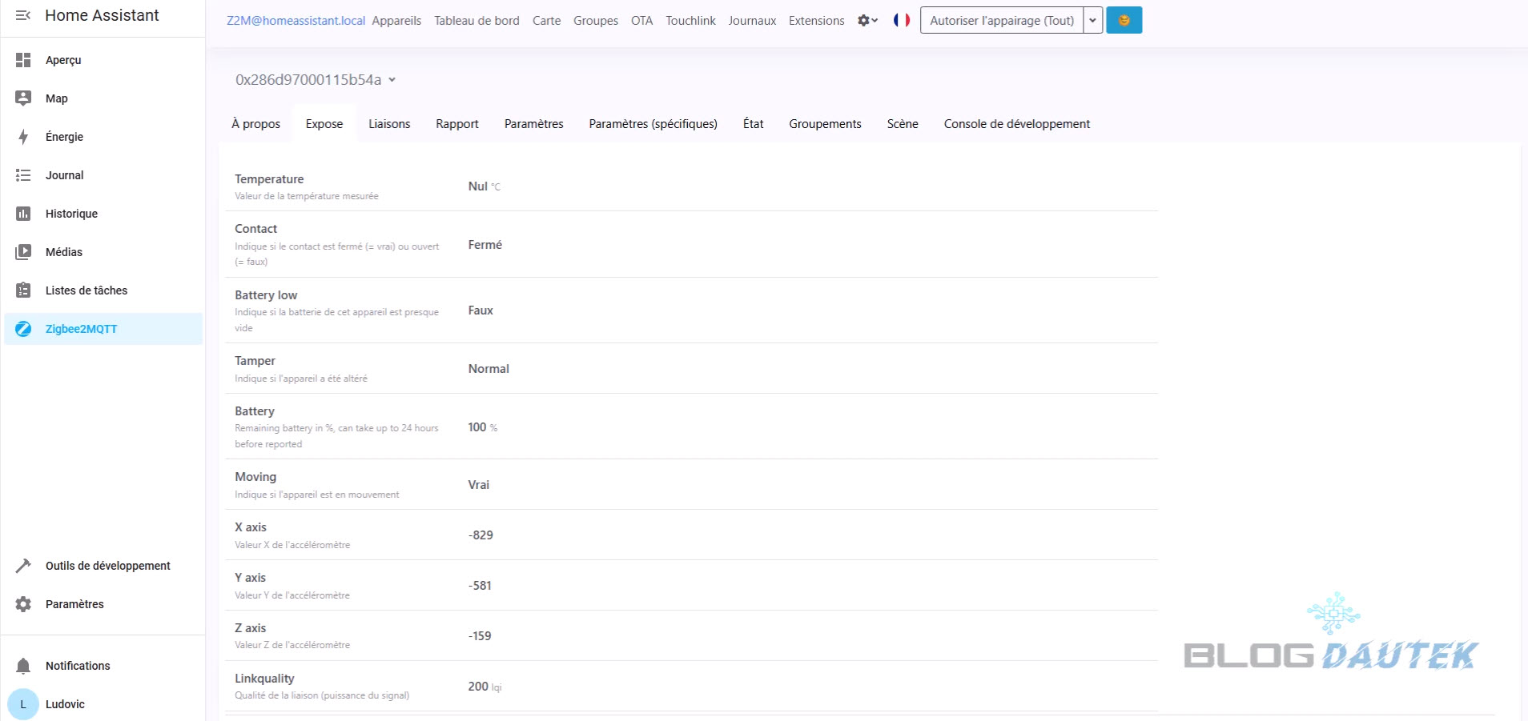Open the Console de développement tab
This screenshot has height=721, width=1528.
point(1016,124)
